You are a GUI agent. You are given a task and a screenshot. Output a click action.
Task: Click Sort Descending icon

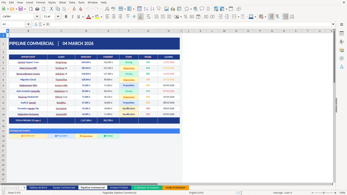point(152,9)
